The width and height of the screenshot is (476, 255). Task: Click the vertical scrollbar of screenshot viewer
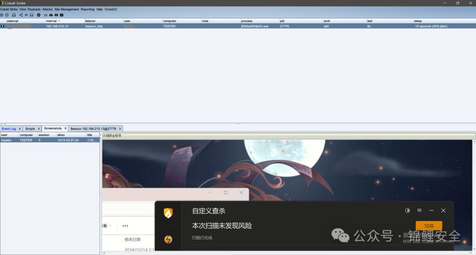point(474,195)
